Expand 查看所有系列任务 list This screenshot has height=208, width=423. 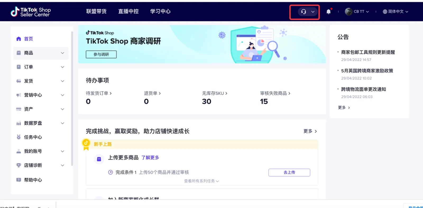(x=201, y=181)
